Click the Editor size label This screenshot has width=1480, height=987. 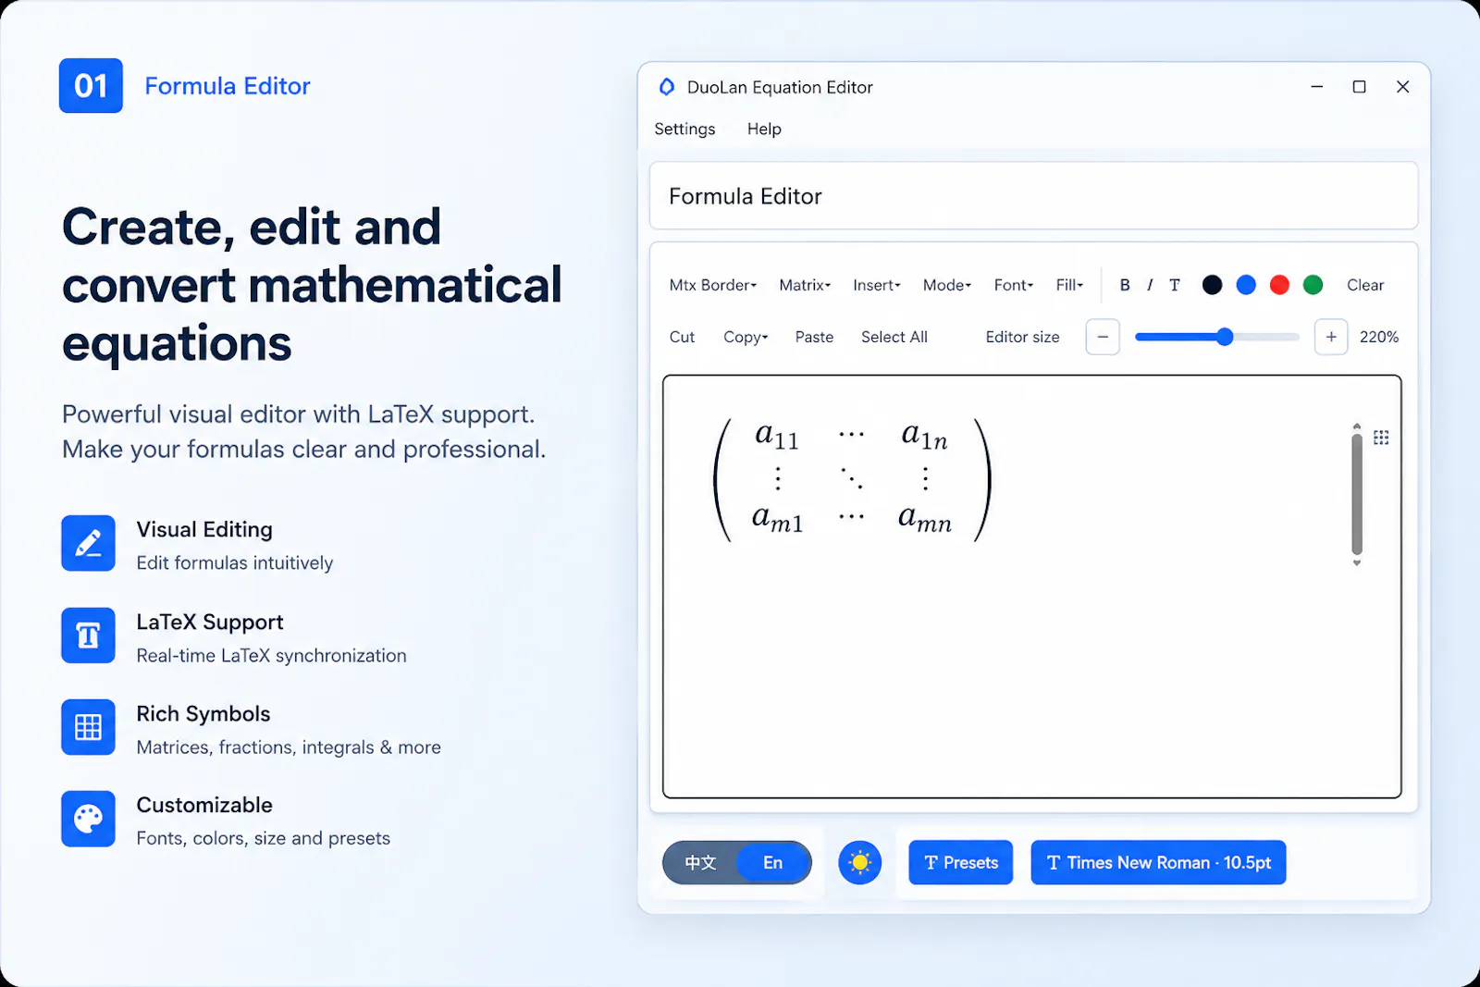coord(1022,337)
